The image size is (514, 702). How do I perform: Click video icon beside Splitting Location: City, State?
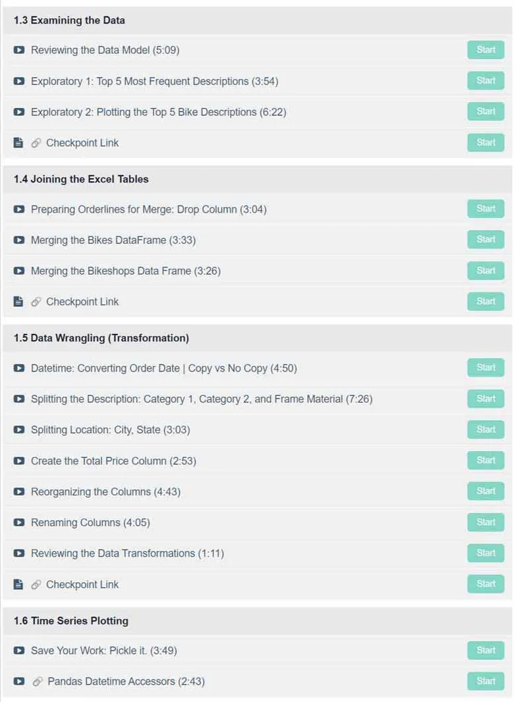[x=19, y=430]
